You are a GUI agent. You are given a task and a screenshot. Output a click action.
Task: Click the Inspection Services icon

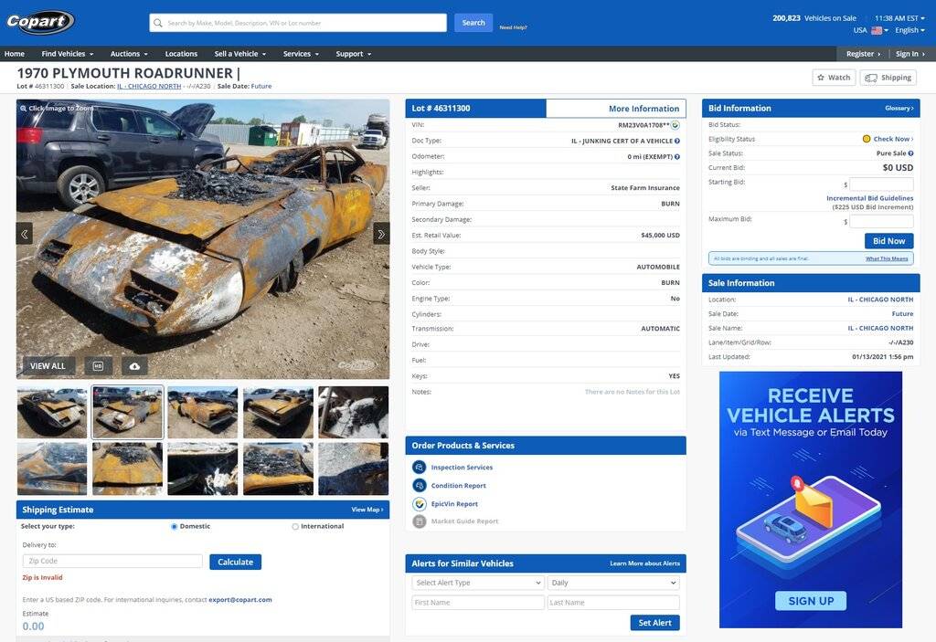pyautogui.click(x=420, y=468)
